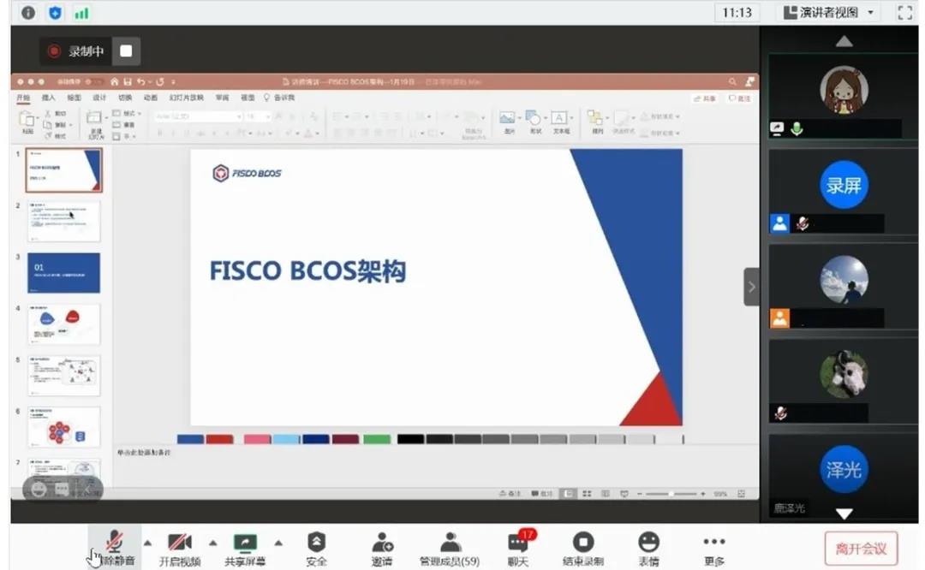The image size is (925, 570).
Task: Click the blue security shield icon
Action: 55,12
